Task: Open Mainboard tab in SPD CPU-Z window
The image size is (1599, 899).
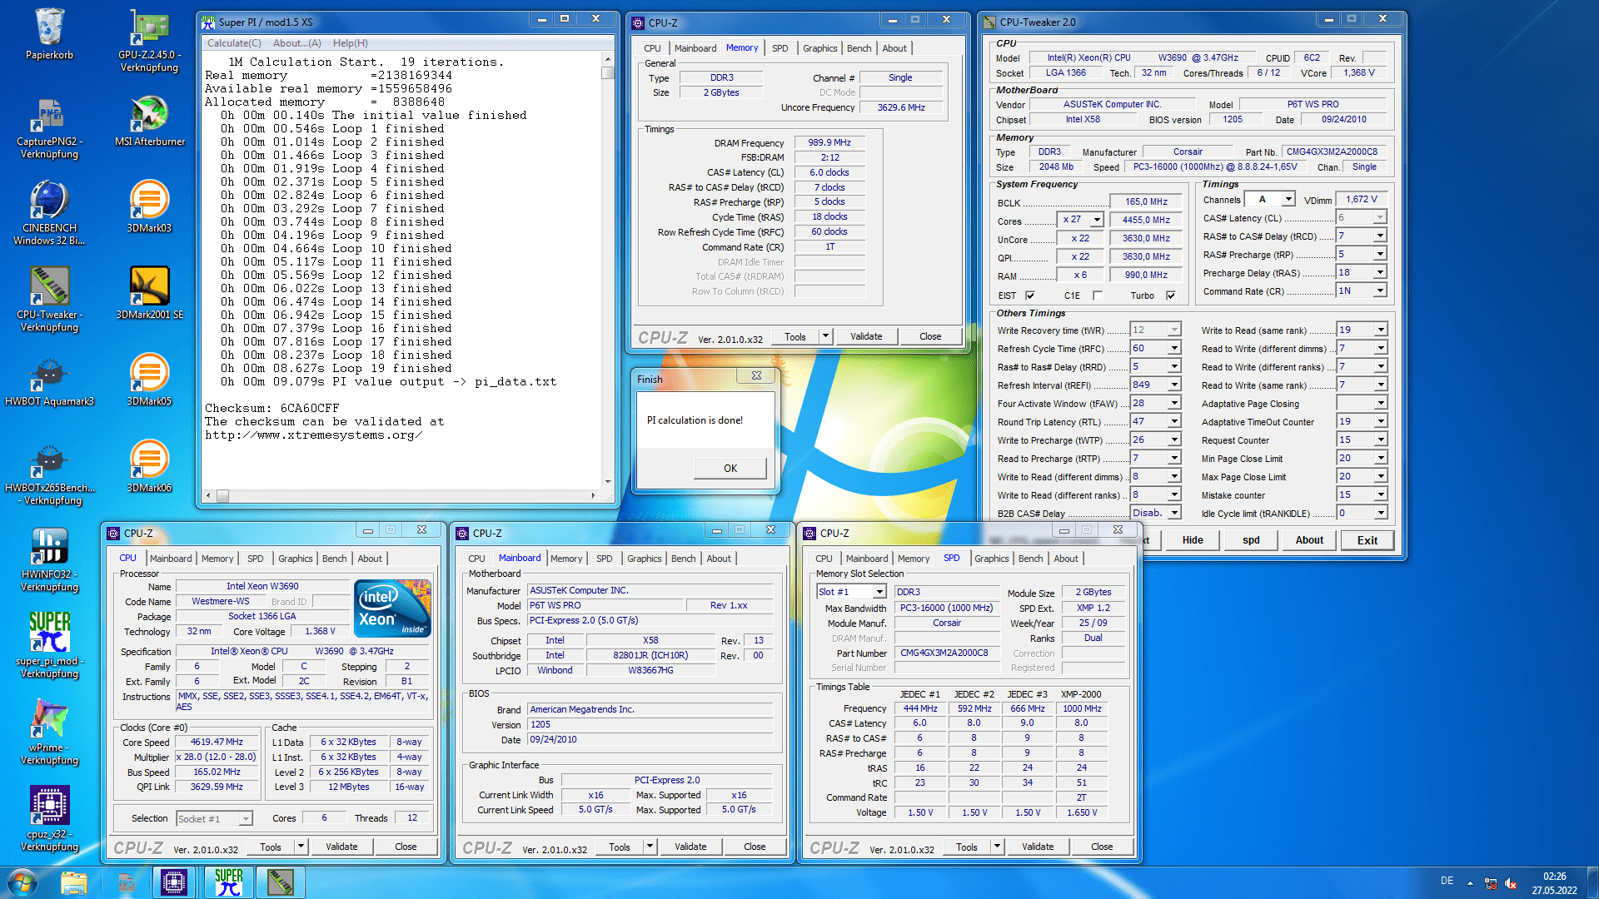Action: coord(866,559)
